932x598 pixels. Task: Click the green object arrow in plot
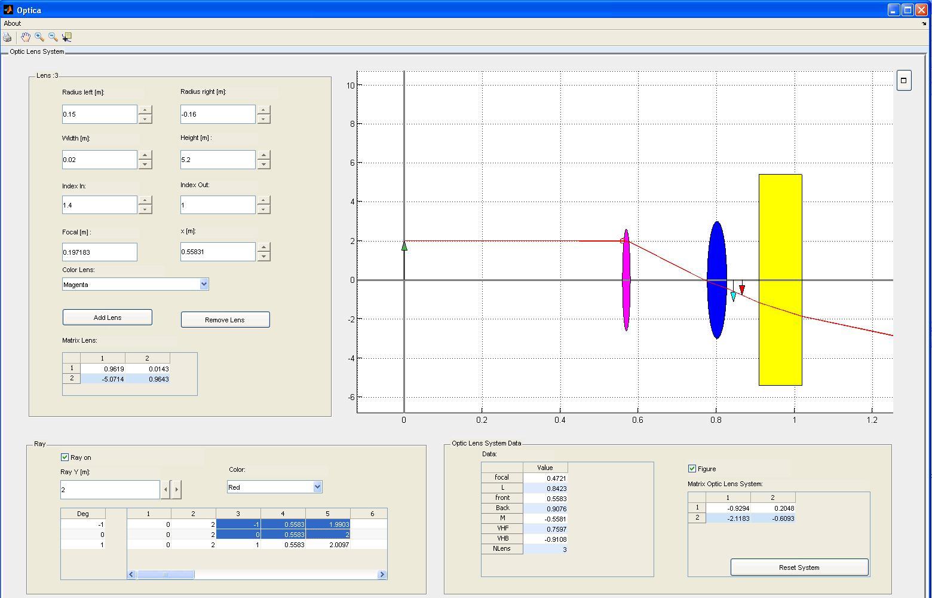coord(404,246)
